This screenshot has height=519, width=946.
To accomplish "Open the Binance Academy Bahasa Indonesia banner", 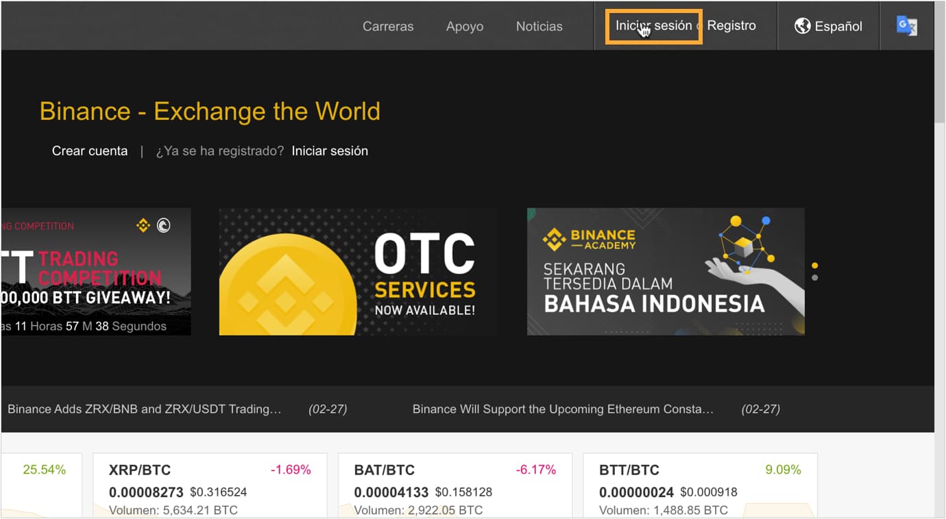I will (666, 272).
